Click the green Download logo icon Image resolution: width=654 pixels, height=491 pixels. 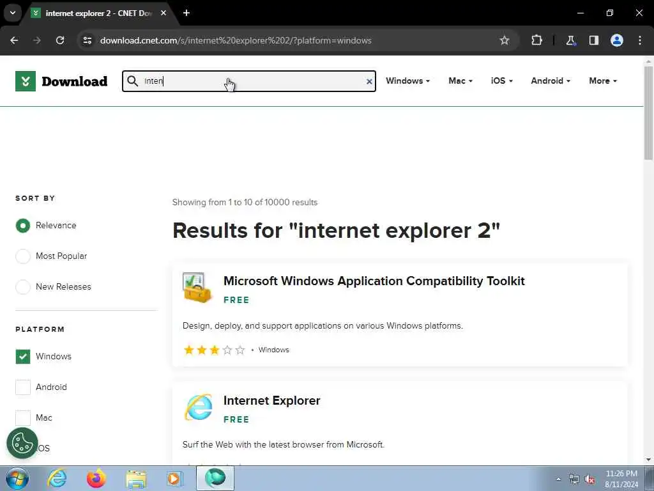click(26, 81)
